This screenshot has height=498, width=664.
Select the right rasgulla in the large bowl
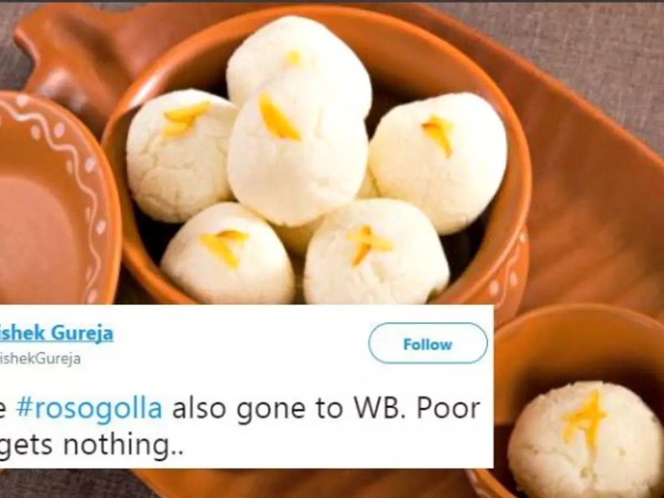pyautogui.click(x=437, y=160)
